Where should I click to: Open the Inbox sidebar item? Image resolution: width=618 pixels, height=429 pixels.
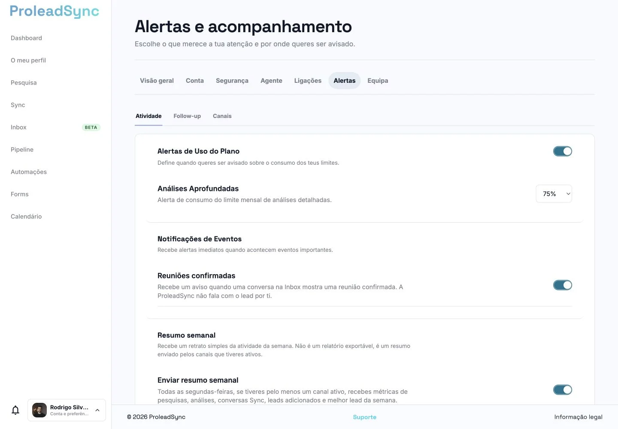click(x=18, y=127)
